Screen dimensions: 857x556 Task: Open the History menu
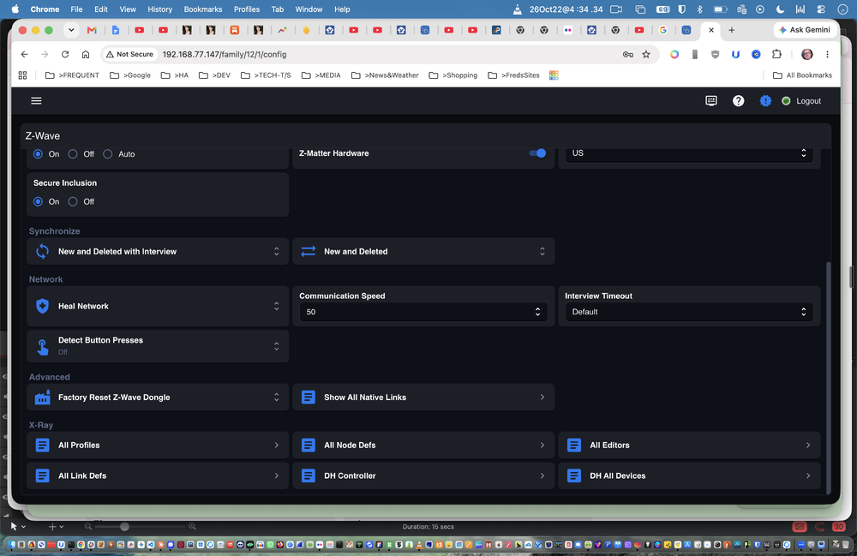[159, 9]
